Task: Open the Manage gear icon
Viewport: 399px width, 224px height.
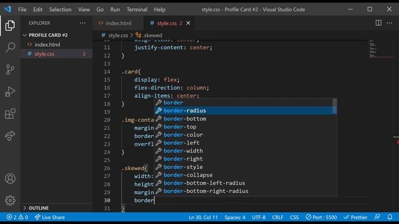Action: click(x=10, y=200)
